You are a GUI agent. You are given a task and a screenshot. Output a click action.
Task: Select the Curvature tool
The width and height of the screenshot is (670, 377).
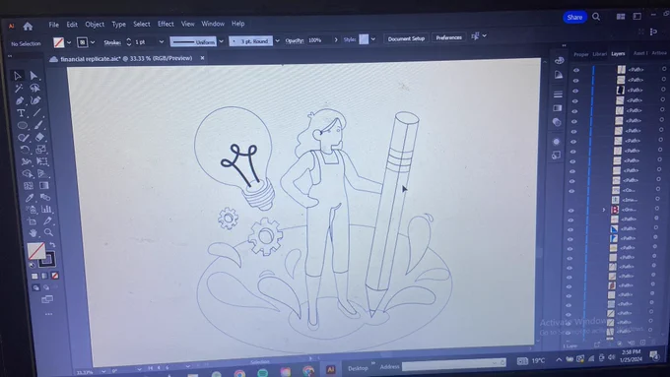tap(35, 100)
